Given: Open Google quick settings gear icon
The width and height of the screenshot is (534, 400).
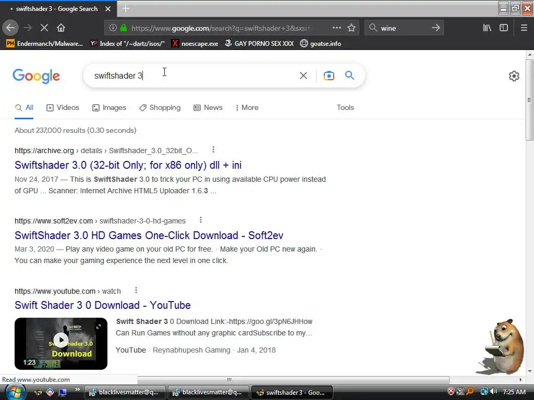Looking at the screenshot, I should tap(514, 76).
